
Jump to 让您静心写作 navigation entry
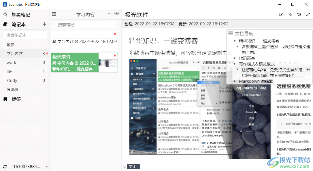coord(276,72)
